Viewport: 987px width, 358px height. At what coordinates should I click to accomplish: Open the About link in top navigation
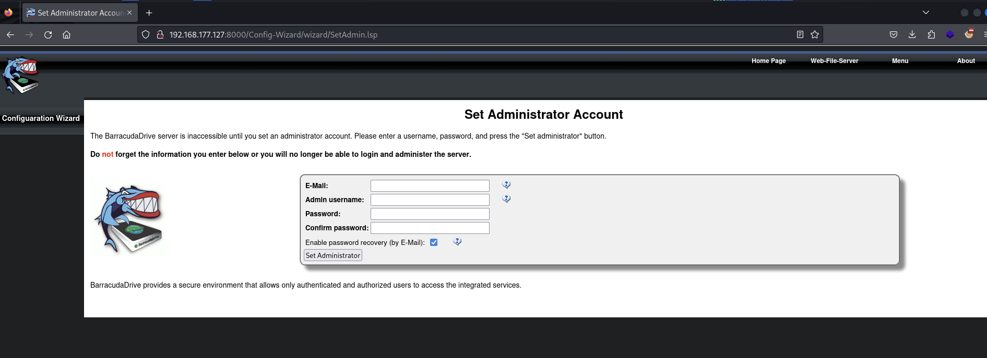click(x=966, y=61)
